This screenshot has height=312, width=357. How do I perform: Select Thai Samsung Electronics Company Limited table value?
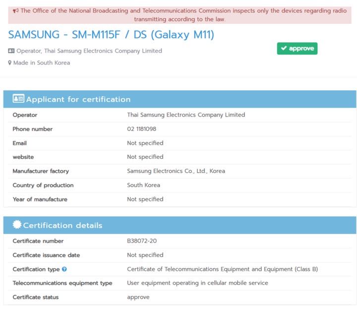[x=186, y=115]
